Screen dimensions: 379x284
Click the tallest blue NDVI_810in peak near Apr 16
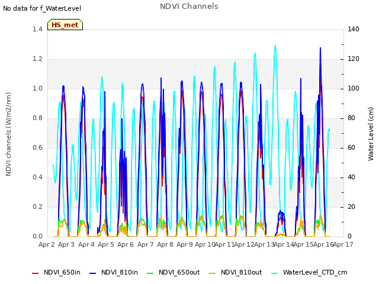(x=320, y=49)
